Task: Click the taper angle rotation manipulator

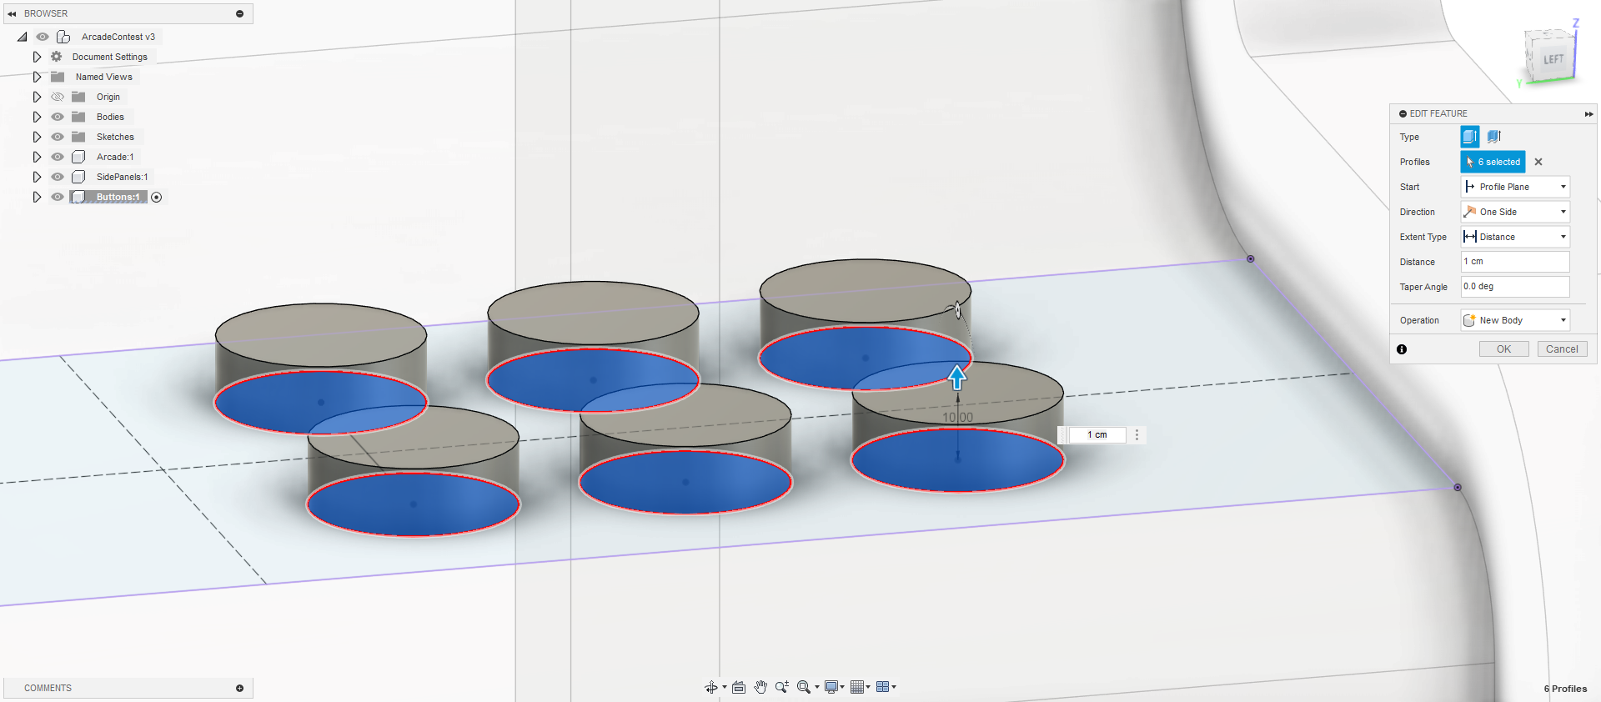Action: [x=957, y=310]
